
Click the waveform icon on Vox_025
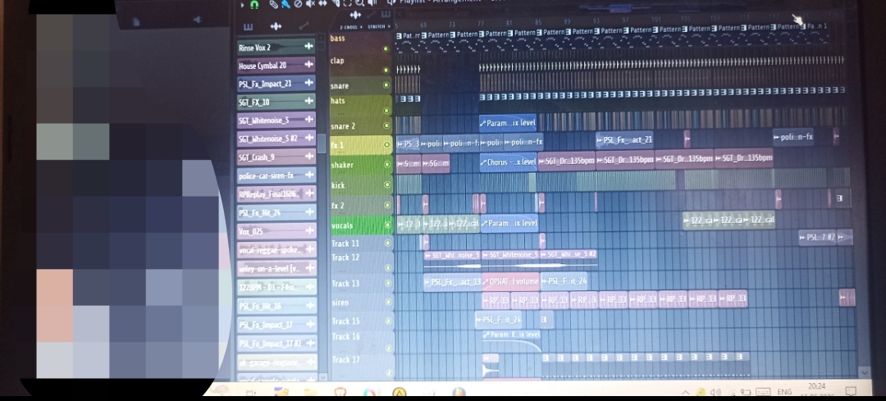tap(309, 230)
